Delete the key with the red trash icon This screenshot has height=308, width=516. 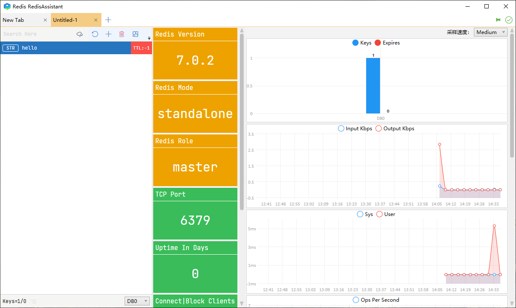pos(122,34)
